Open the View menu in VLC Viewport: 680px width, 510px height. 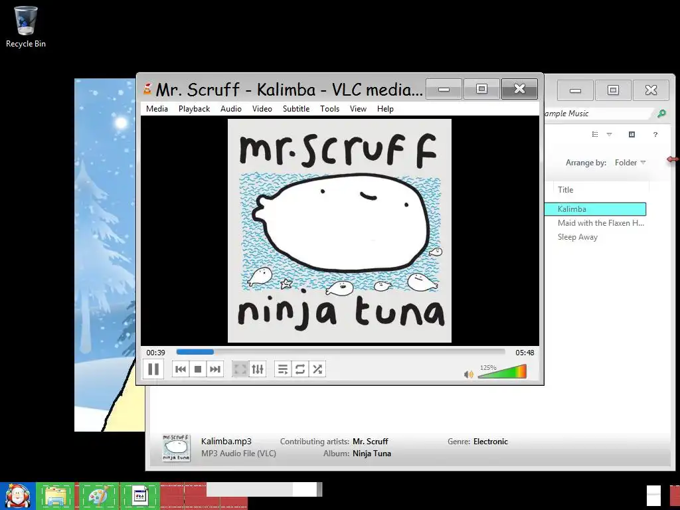pyautogui.click(x=358, y=109)
